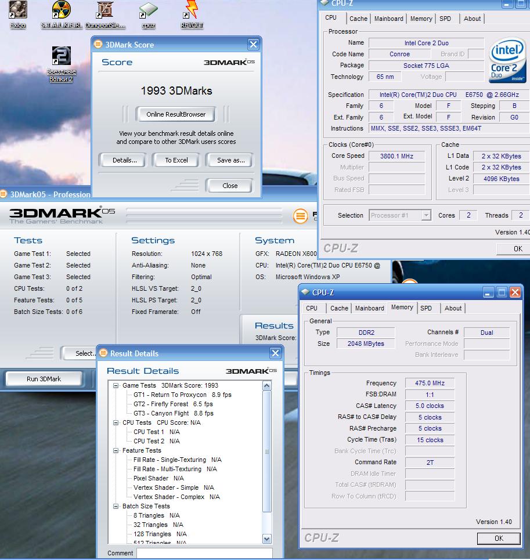Open About tab in upper CPU-Z

tap(472, 19)
